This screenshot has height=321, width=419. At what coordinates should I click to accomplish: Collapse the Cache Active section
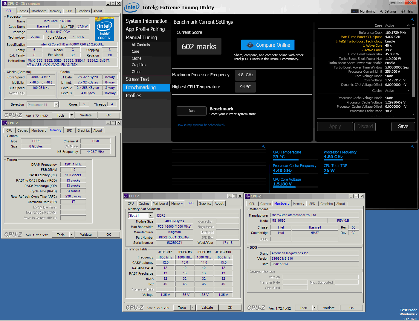coord(408,91)
